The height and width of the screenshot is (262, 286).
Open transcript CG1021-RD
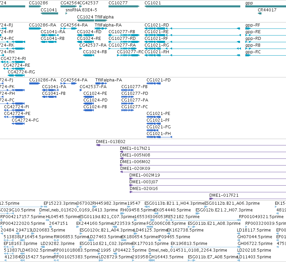pos(157,25)
